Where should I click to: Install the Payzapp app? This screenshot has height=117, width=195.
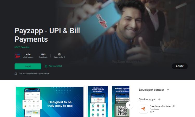pos(28,66)
